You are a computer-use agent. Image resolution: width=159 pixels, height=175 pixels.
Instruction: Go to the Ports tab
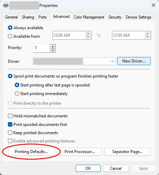pos(43,17)
